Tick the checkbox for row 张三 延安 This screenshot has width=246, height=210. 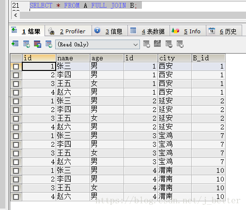(x=16, y=101)
